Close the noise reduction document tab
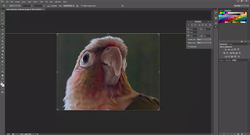The width and height of the screenshot is (250, 135). pos(44,9)
